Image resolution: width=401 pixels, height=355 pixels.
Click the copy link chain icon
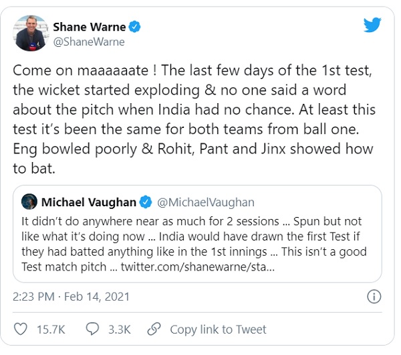[x=154, y=329]
